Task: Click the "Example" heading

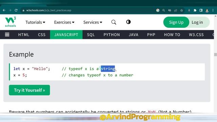Action: (21, 54)
